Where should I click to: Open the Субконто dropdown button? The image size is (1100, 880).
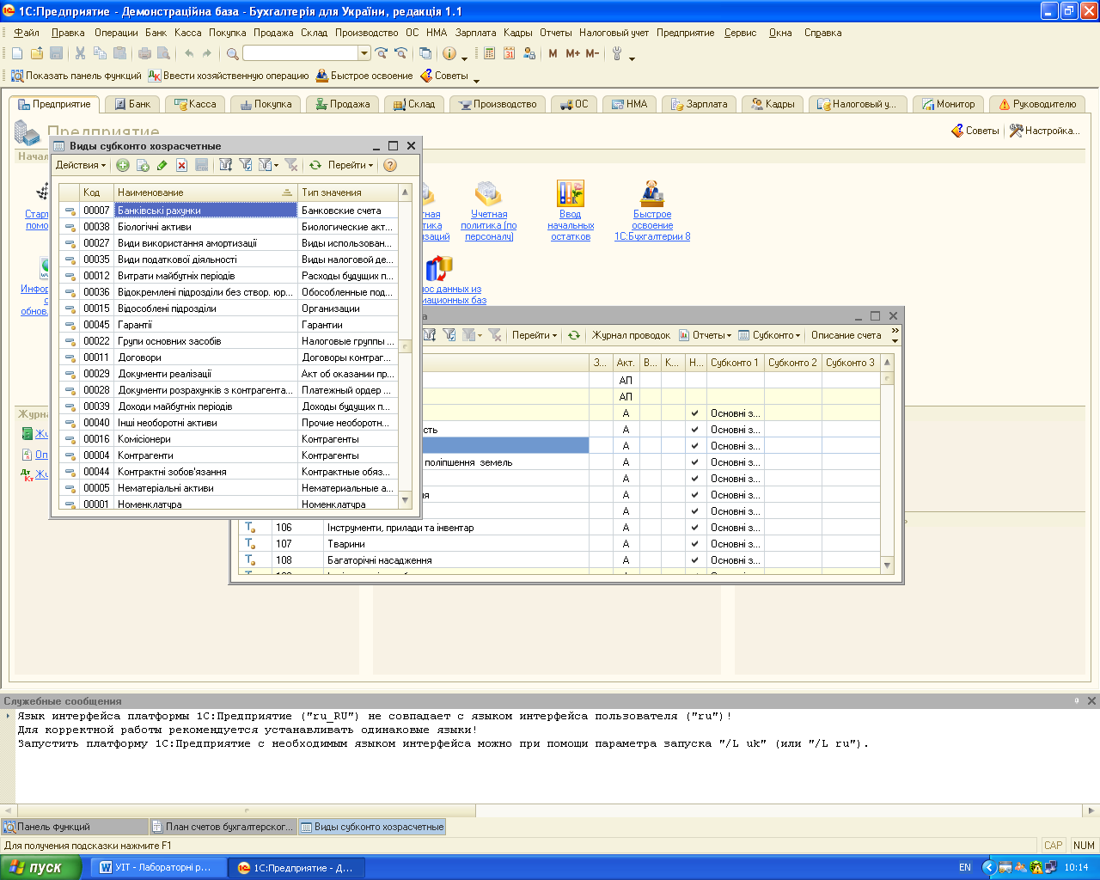pos(770,335)
